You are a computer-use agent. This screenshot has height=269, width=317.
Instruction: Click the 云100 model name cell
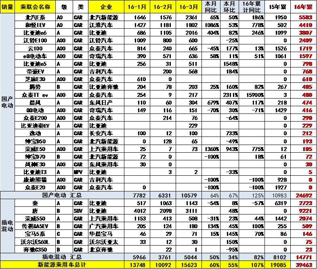[x=35, y=48]
